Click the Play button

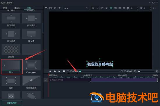pos(59,71)
